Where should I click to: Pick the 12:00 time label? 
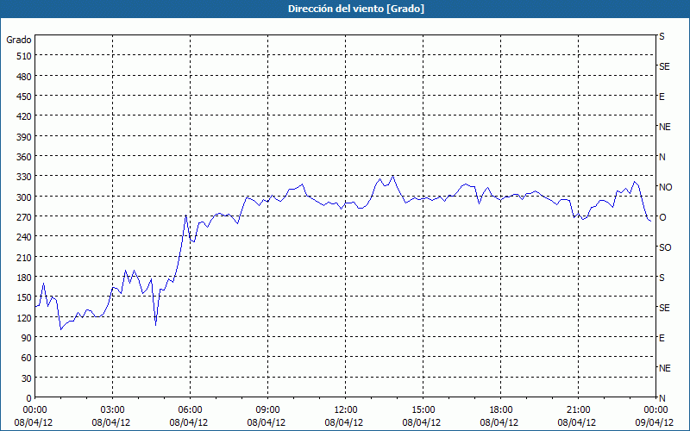click(346, 410)
